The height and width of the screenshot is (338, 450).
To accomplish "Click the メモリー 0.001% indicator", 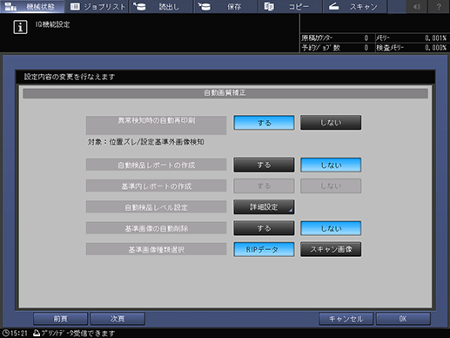I will coord(412,38).
